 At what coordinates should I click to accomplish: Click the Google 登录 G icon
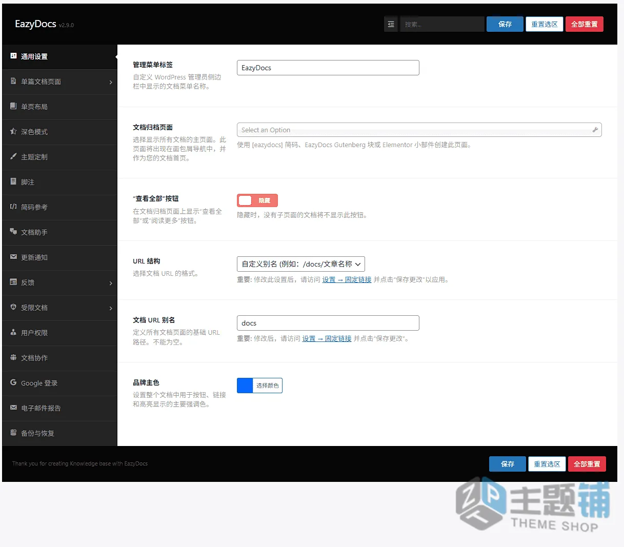pyautogui.click(x=13, y=382)
